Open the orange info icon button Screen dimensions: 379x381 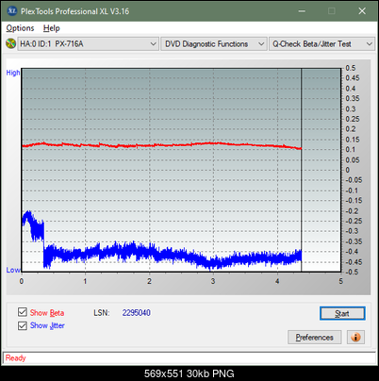pyautogui.click(x=355, y=338)
